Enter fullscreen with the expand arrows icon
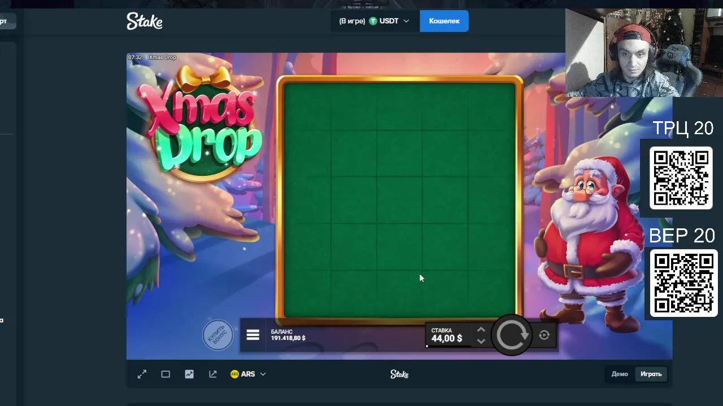 (142, 374)
